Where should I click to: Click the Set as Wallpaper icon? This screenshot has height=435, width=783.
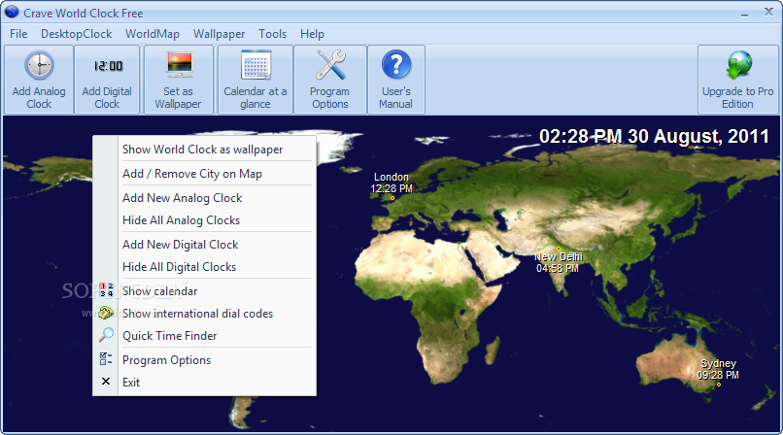pyautogui.click(x=179, y=65)
